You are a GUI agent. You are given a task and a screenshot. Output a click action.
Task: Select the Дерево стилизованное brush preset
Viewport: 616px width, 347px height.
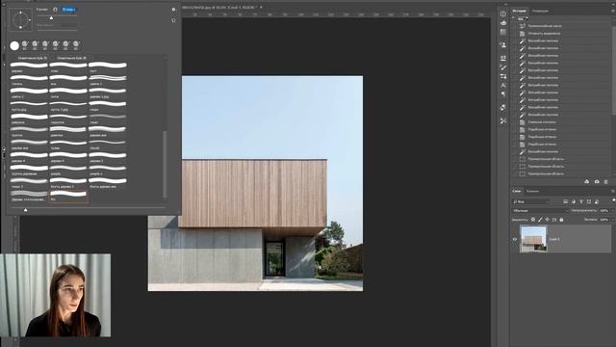click(x=29, y=196)
